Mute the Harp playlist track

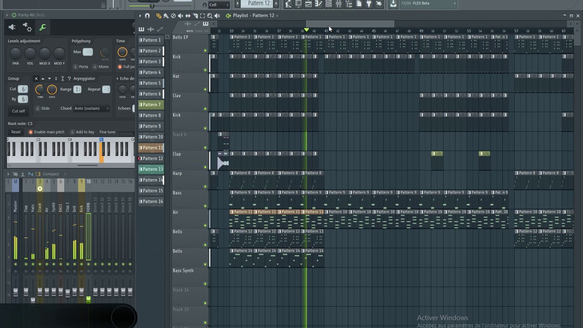pos(205,186)
